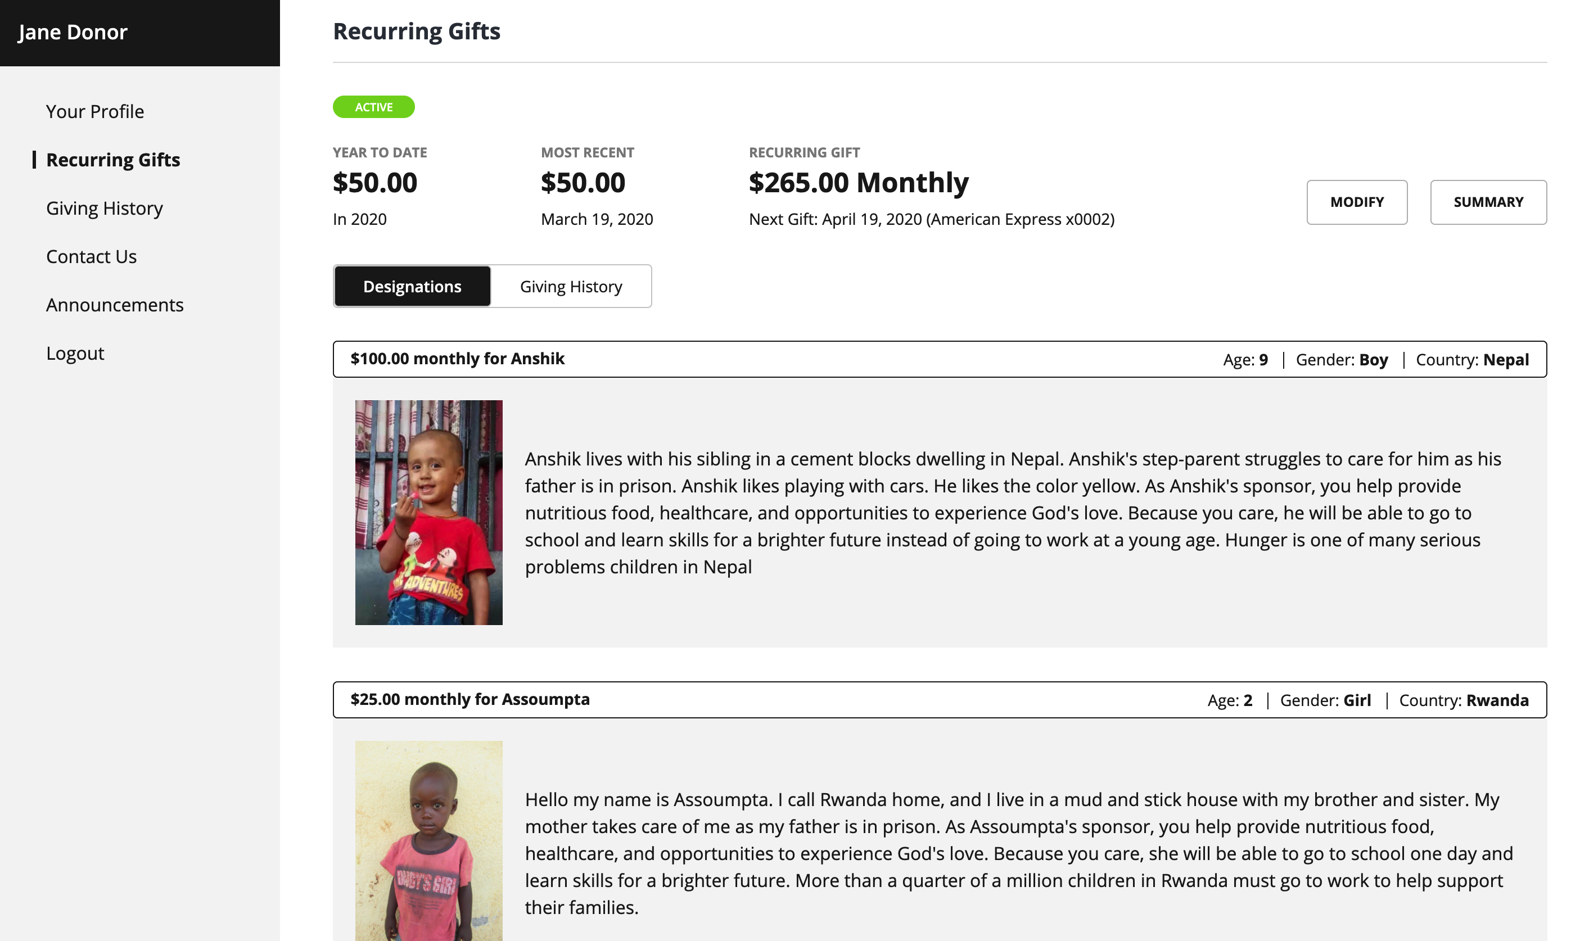Click Logout in the sidebar
This screenshot has height=941, width=1580.
(x=75, y=353)
